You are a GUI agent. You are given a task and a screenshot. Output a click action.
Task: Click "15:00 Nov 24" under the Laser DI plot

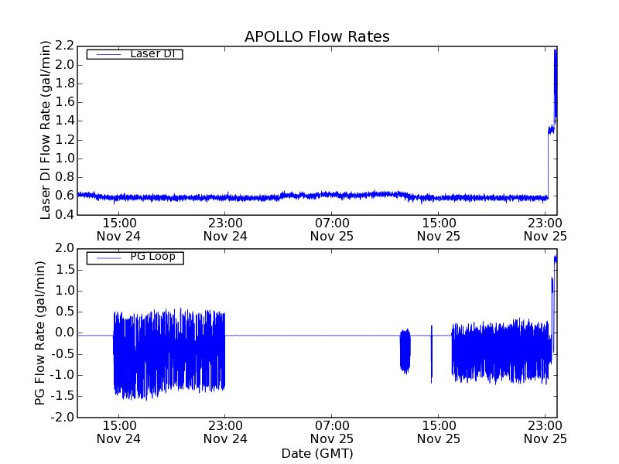pos(118,230)
